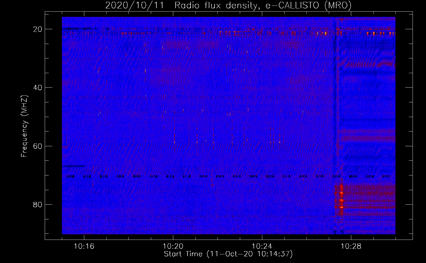This screenshot has height=263, width=426.
Task: Click the '10:24' time tick label
Action: tap(262, 246)
